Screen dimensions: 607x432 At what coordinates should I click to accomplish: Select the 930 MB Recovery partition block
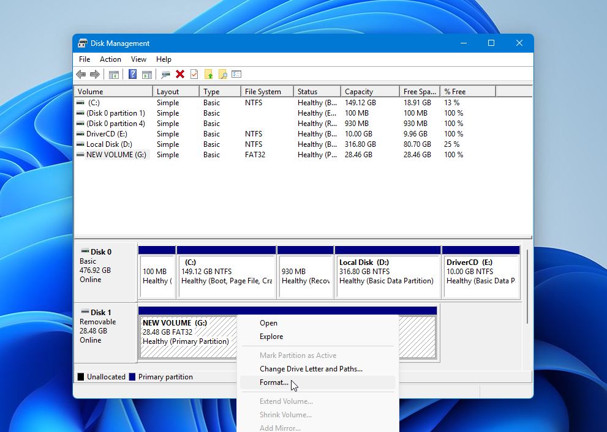pyautogui.click(x=306, y=272)
